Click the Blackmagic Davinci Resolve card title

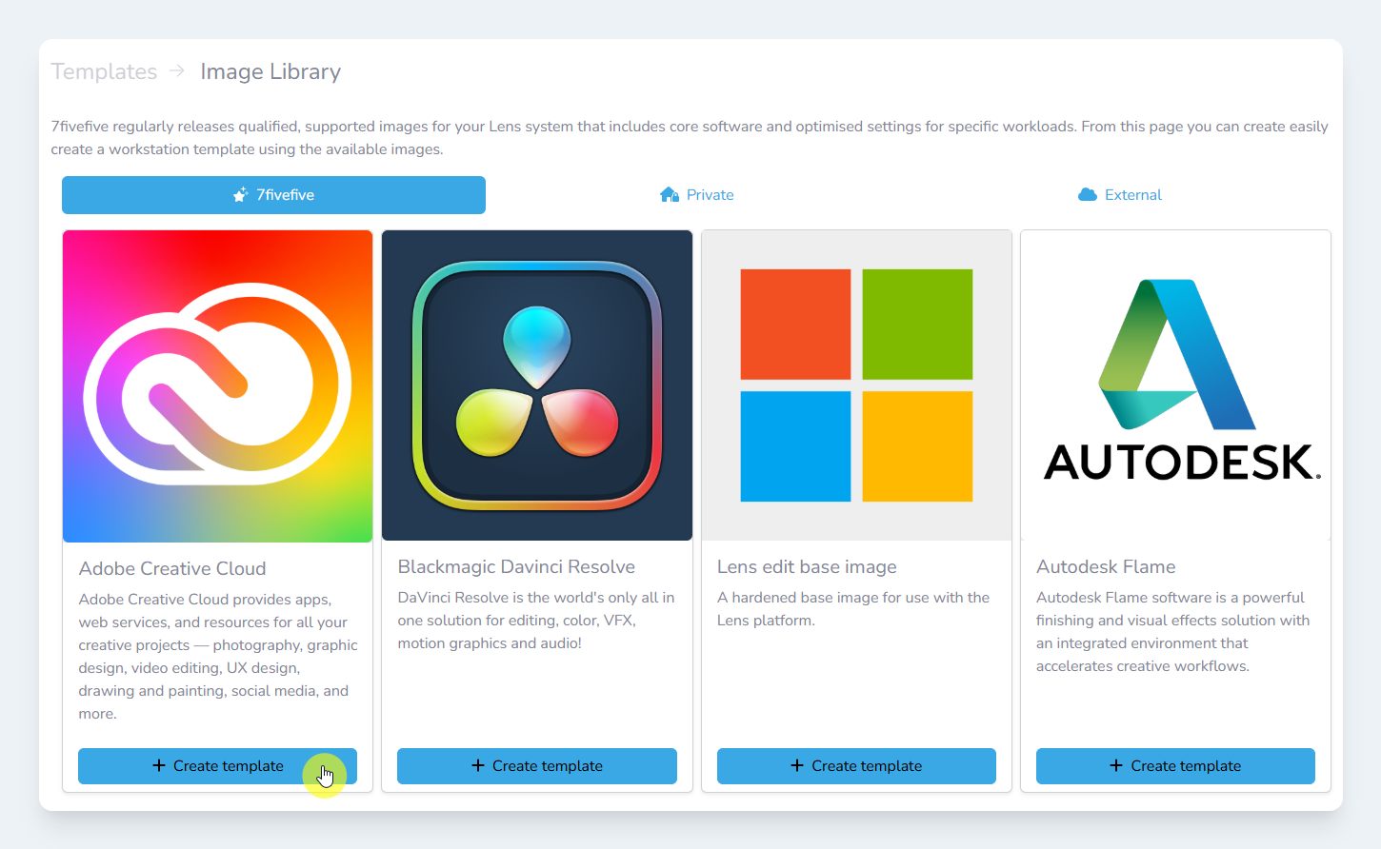(x=516, y=566)
